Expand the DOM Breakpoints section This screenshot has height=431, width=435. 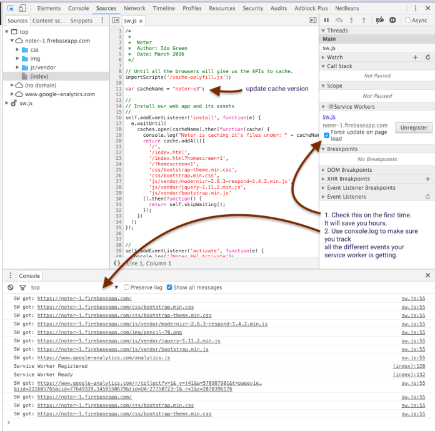tap(349, 170)
